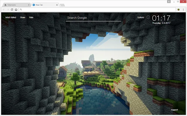Image resolution: width=187 pixels, height=116 pixels.
Task: Focus the Search Google field
Action: 93,18
